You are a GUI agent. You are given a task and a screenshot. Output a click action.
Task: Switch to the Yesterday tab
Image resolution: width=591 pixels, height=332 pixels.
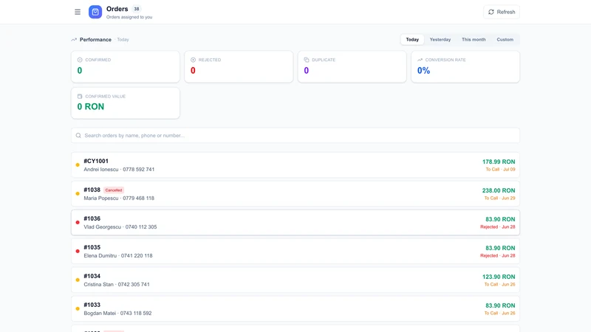pyautogui.click(x=440, y=40)
